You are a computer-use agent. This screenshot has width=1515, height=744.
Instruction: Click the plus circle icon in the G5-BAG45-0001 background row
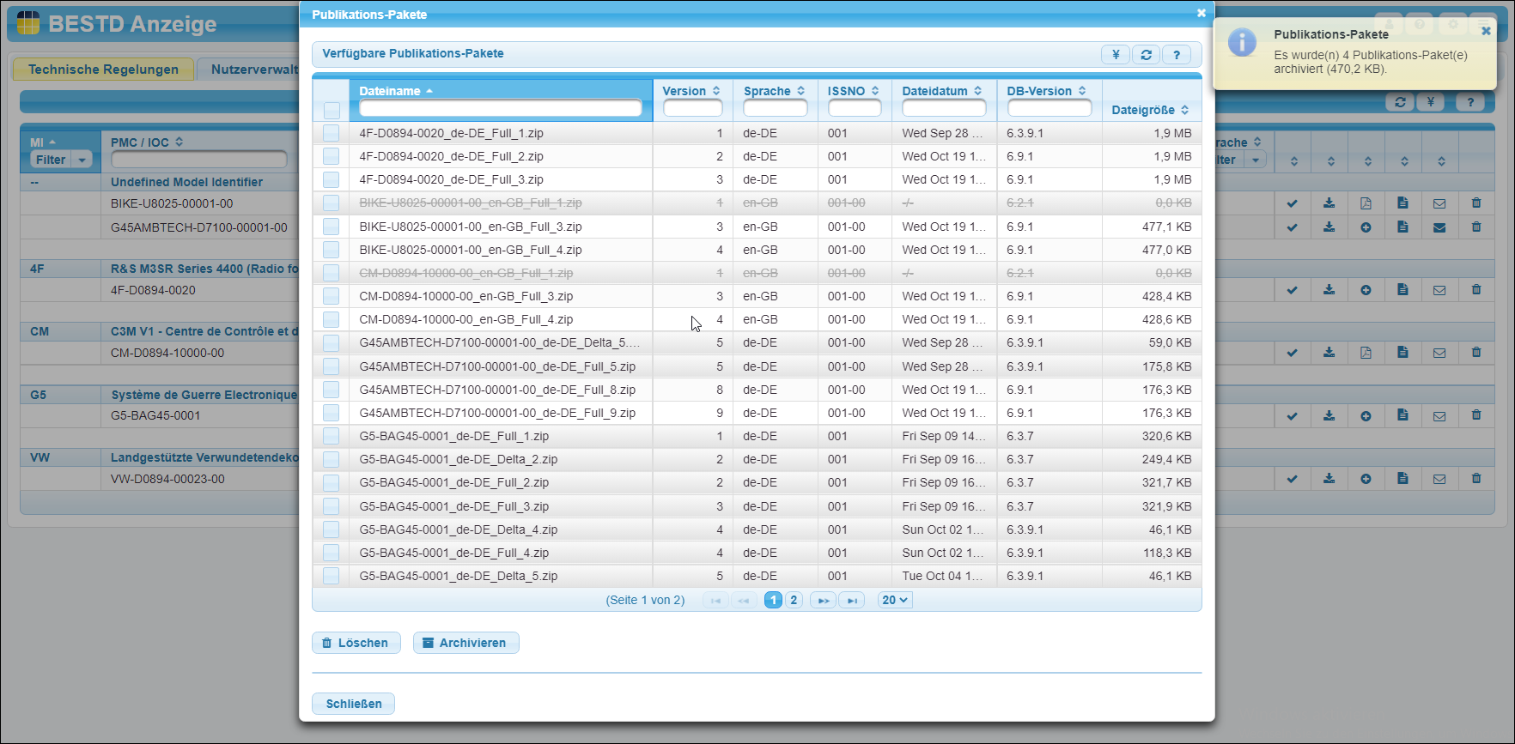pyautogui.click(x=1366, y=416)
